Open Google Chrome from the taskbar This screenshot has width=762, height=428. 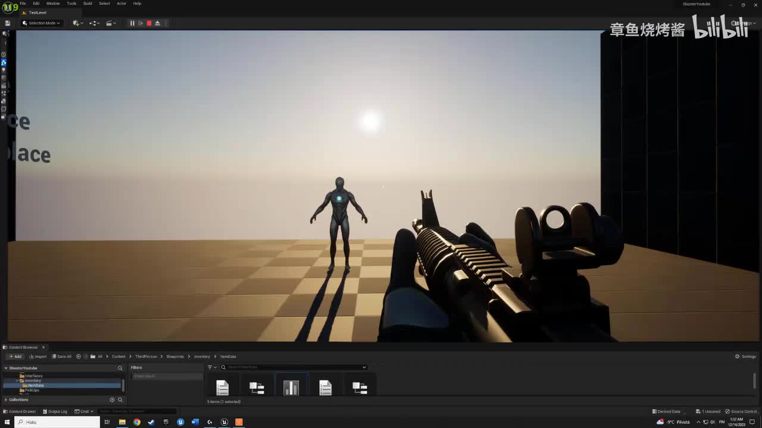[137, 422]
